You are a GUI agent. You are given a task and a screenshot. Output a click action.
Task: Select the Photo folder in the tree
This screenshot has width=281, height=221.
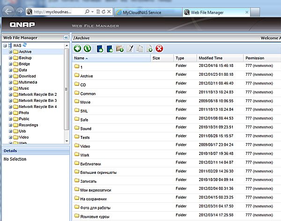(24, 113)
